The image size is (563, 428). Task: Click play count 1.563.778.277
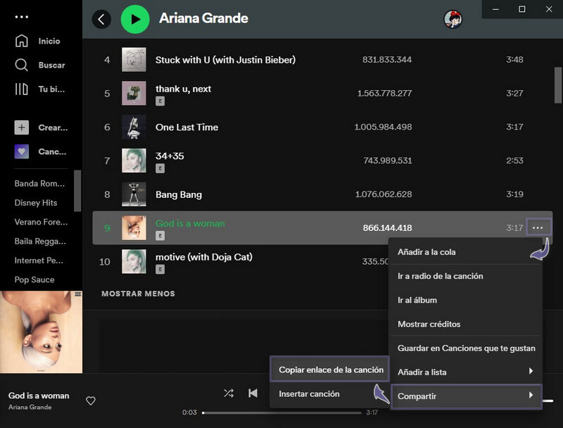point(384,94)
